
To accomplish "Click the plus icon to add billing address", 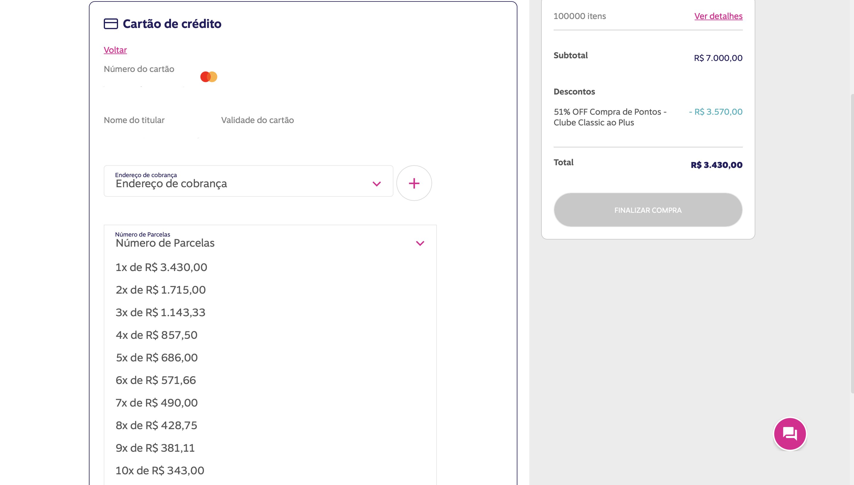I will pos(414,183).
